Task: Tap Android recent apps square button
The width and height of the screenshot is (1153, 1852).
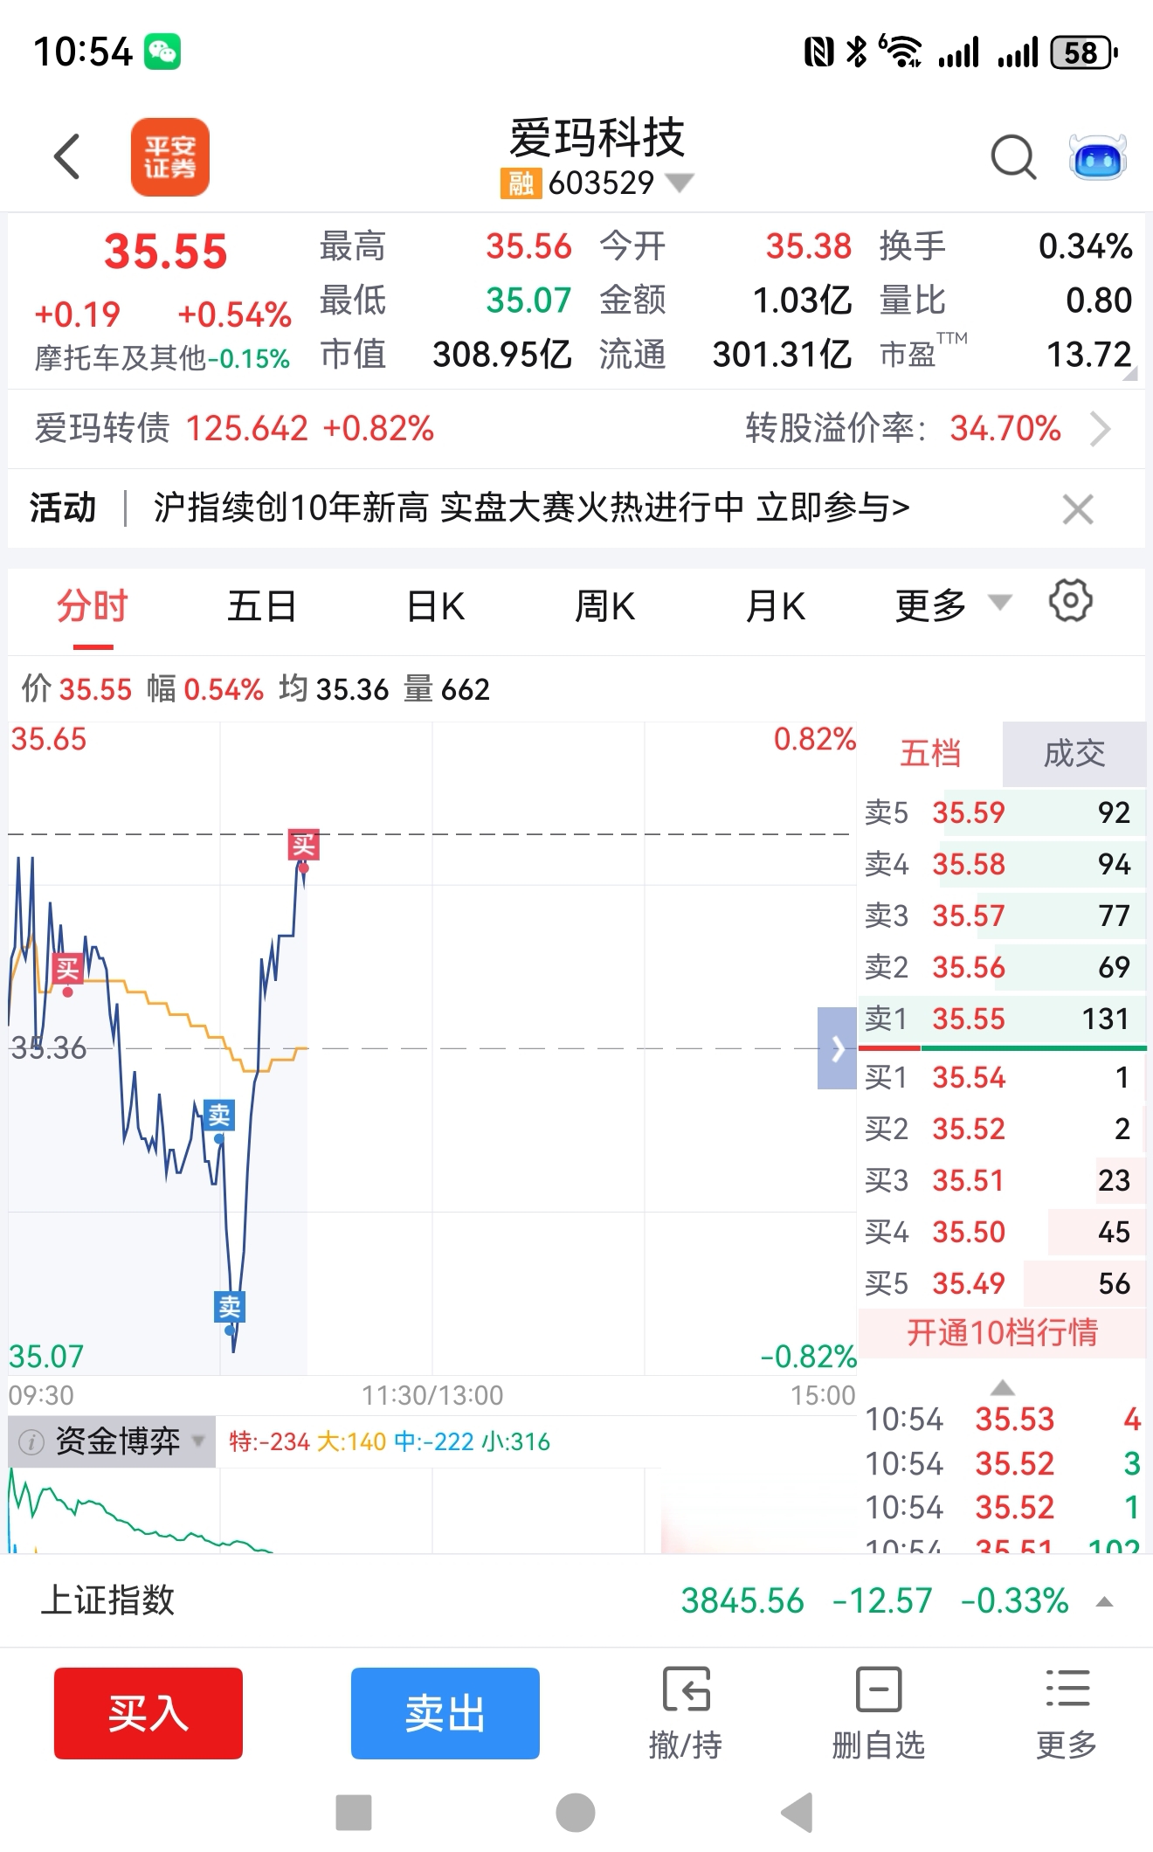Action: pyautogui.click(x=354, y=1812)
